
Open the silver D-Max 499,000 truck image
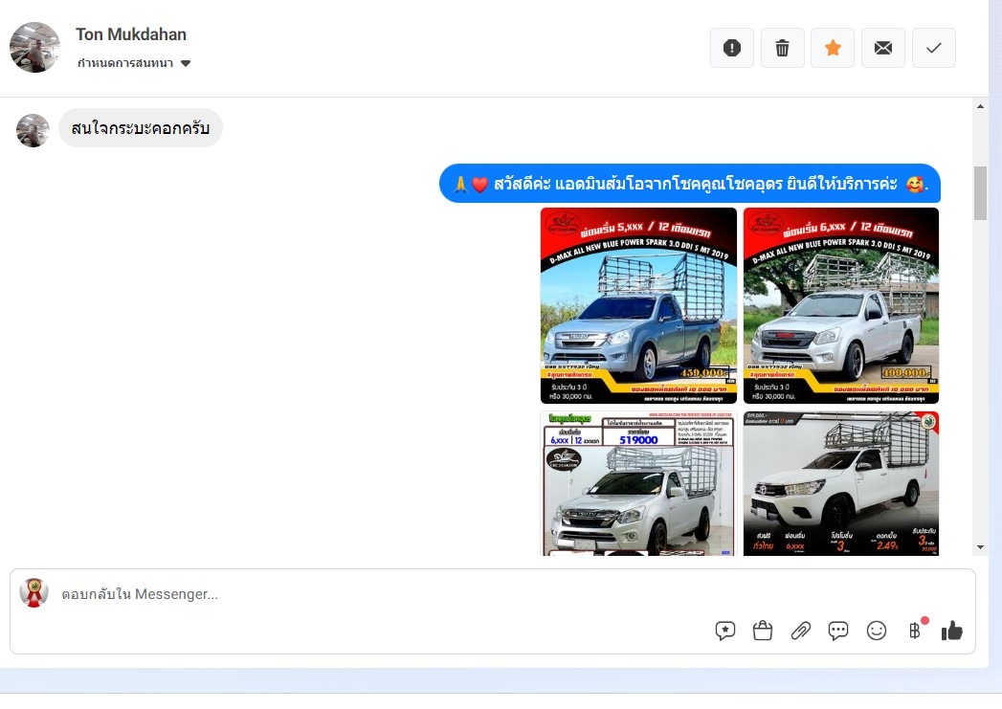tap(841, 305)
